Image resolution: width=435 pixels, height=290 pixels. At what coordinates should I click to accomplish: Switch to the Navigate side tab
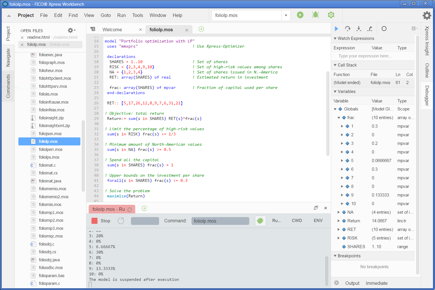click(x=8, y=58)
